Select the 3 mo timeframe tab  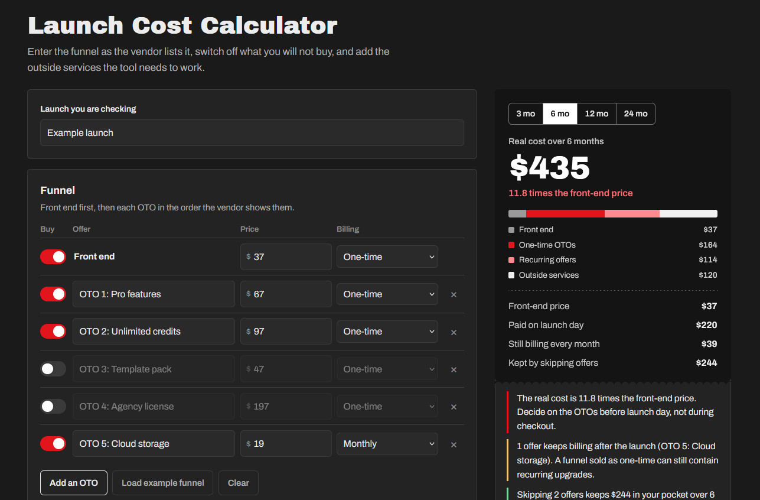(x=526, y=114)
